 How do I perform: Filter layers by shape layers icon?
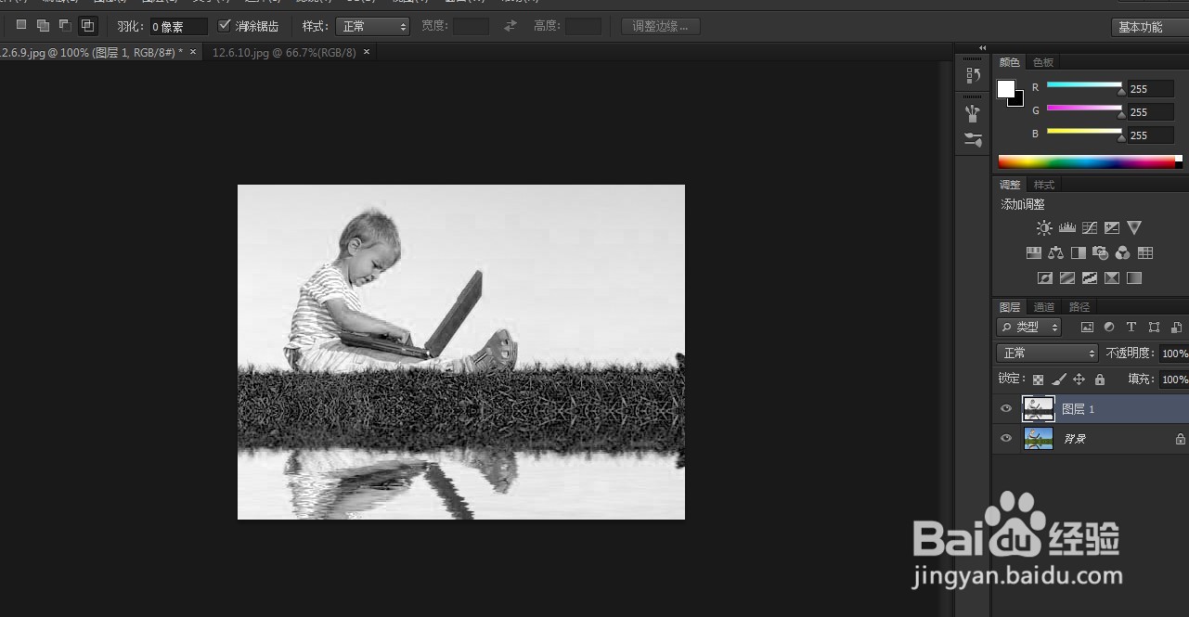coord(1154,328)
